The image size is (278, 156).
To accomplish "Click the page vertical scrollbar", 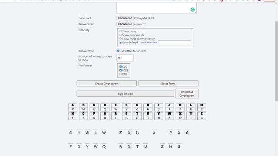I will [277, 61].
